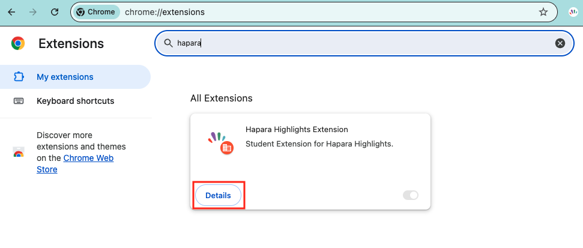Bookmark this page with the star icon
Screen dimensions: 583x248
[x=543, y=12]
